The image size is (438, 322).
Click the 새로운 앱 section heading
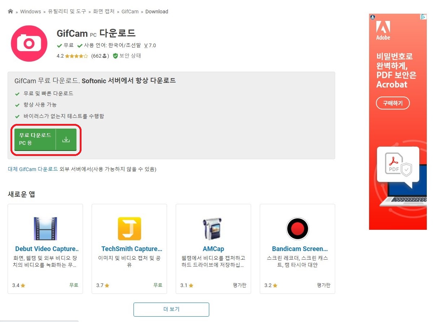pos(21,194)
